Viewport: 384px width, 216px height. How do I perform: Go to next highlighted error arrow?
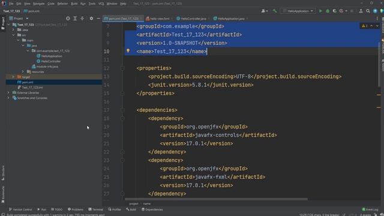click(x=377, y=26)
